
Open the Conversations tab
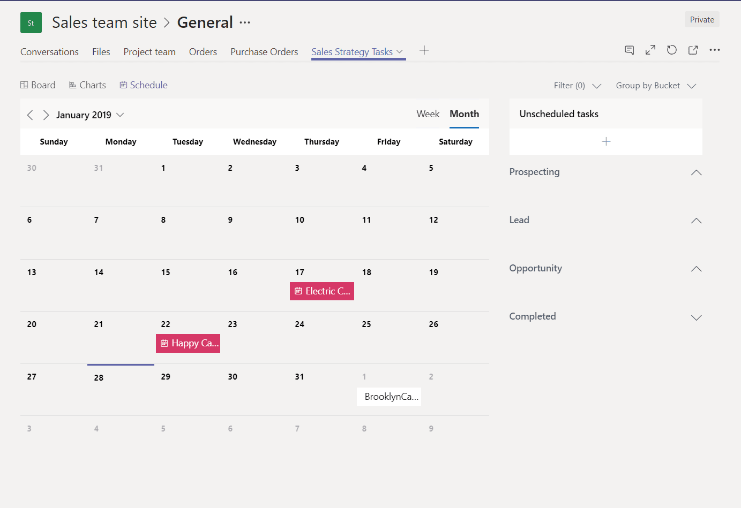click(x=49, y=51)
